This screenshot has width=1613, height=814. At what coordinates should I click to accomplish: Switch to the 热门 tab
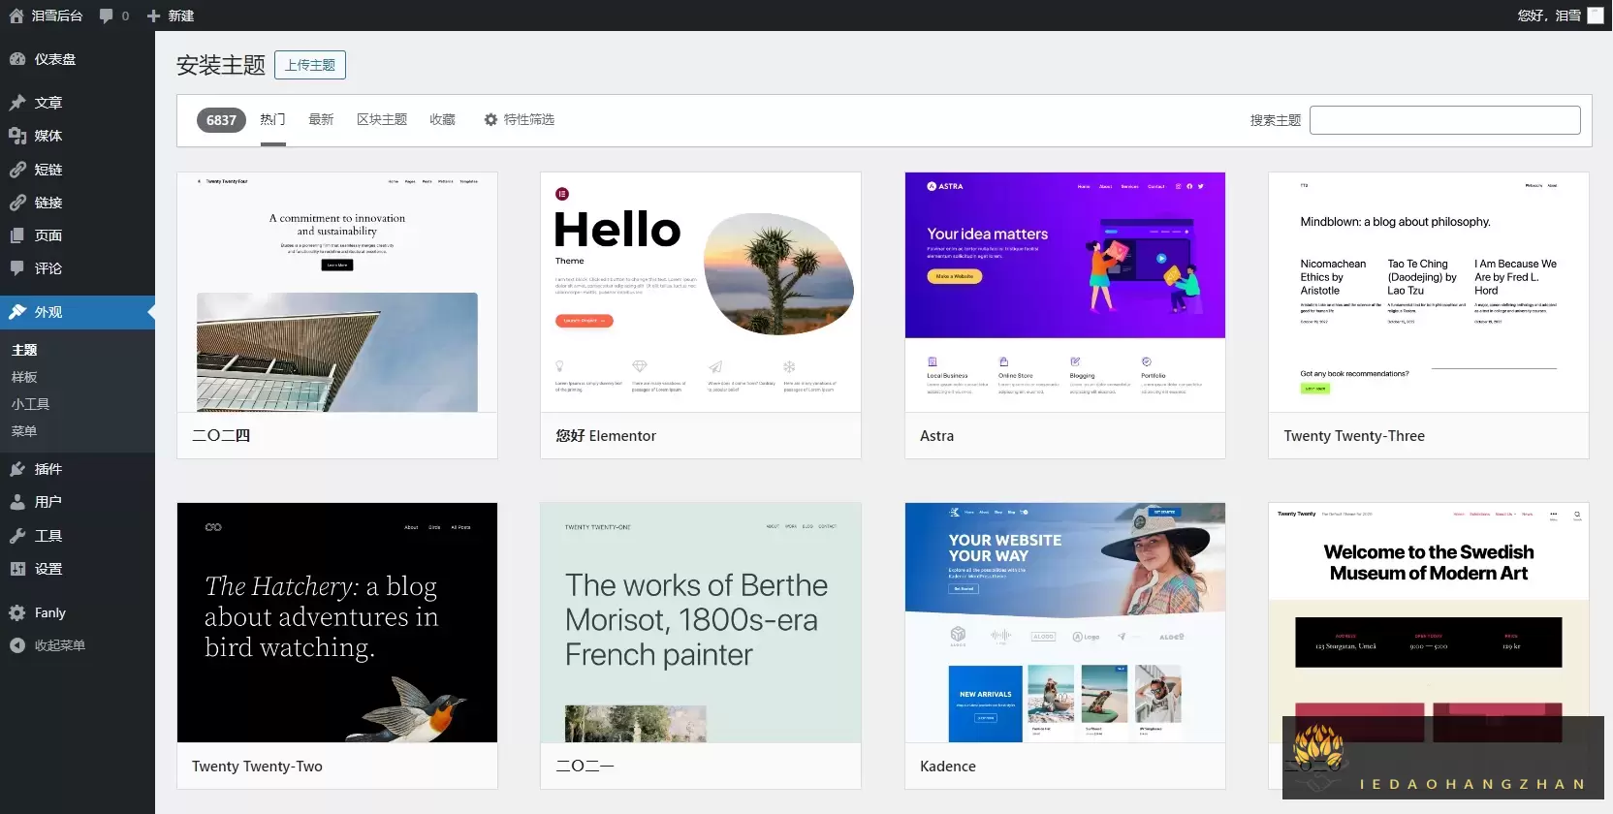pyautogui.click(x=272, y=119)
